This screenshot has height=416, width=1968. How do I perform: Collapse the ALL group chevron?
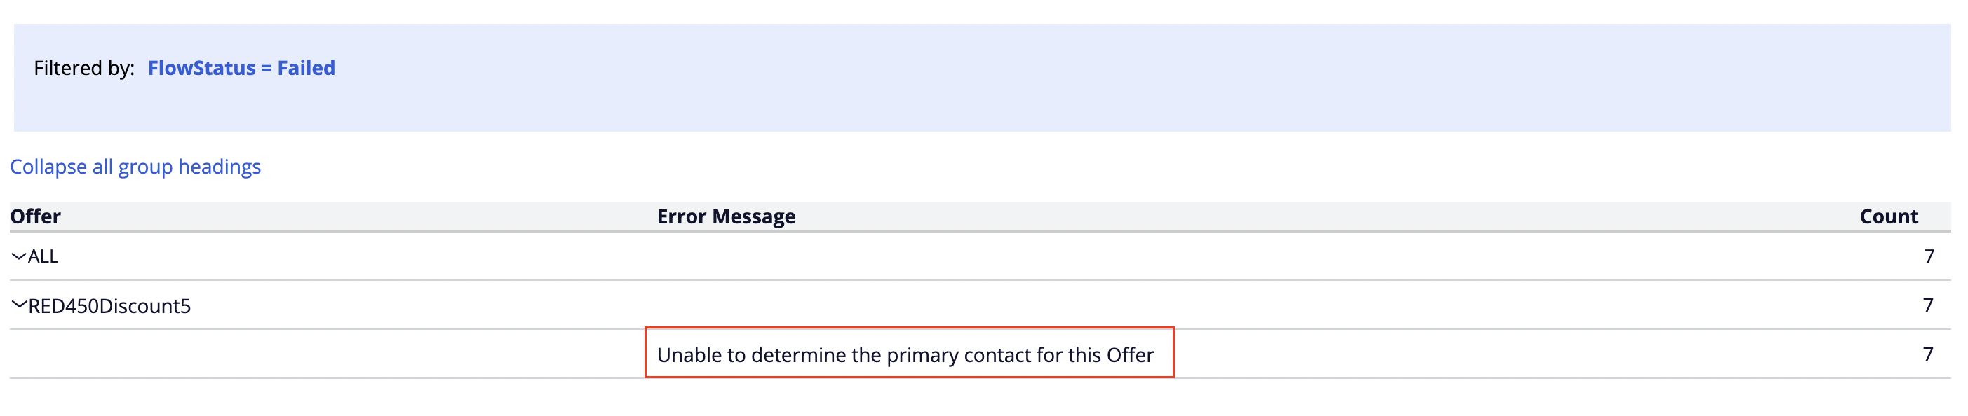(18, 256)
